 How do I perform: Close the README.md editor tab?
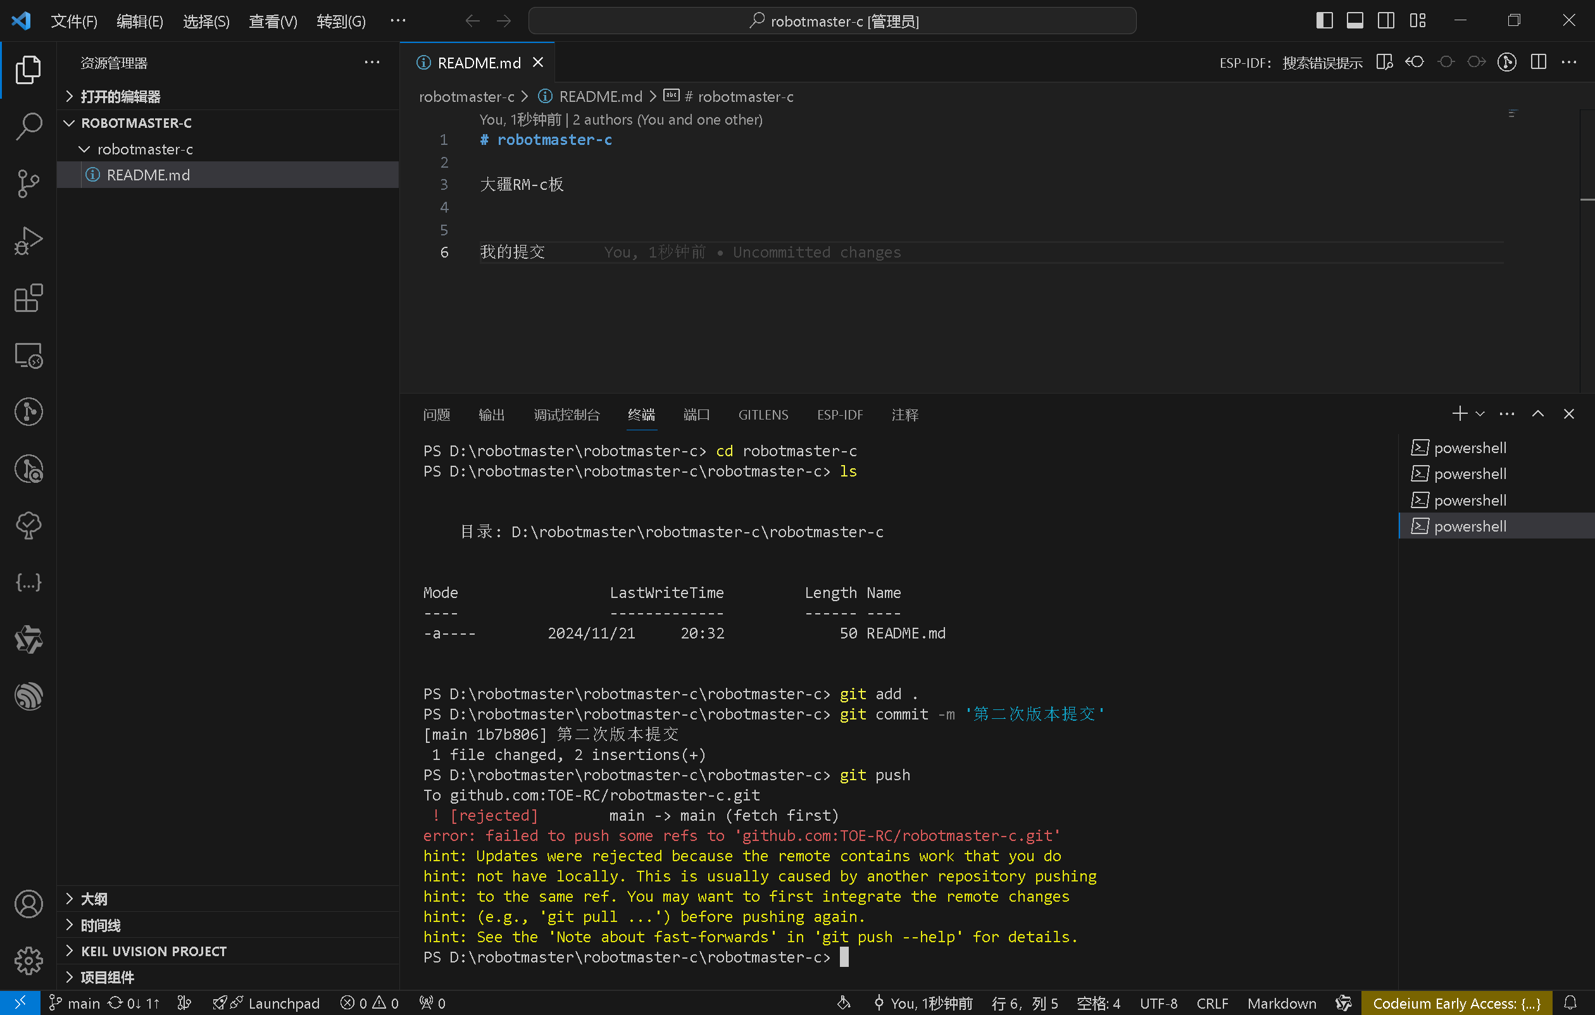coord(539,62)
